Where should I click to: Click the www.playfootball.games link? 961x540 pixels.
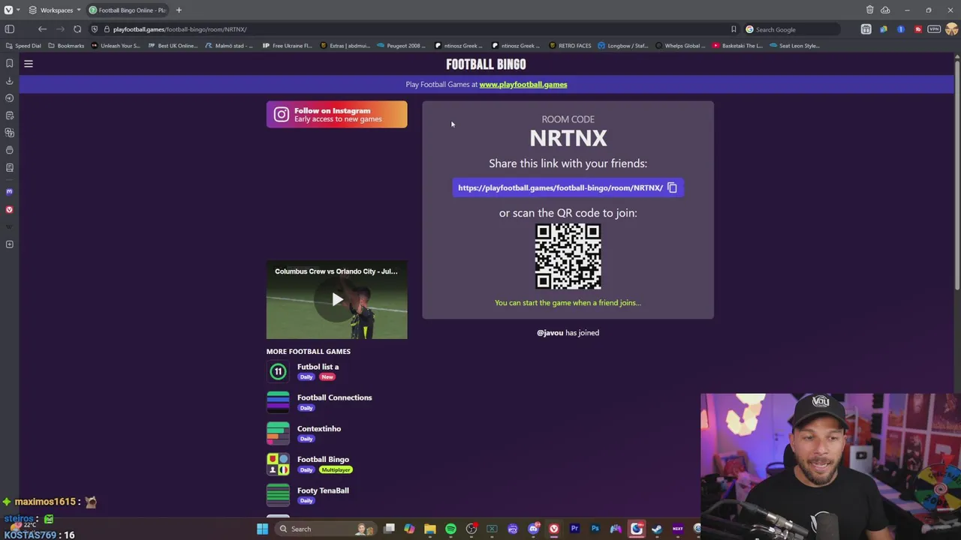coord(523,85)
